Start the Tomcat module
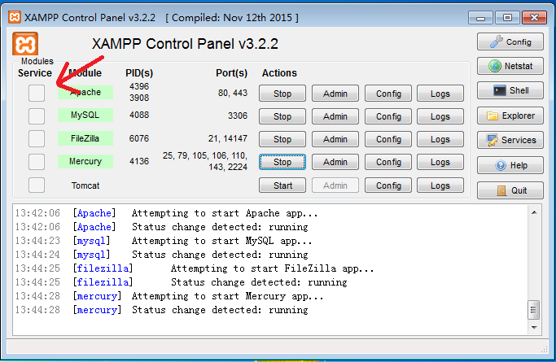556x362 pixels. [x=282, y=185]
